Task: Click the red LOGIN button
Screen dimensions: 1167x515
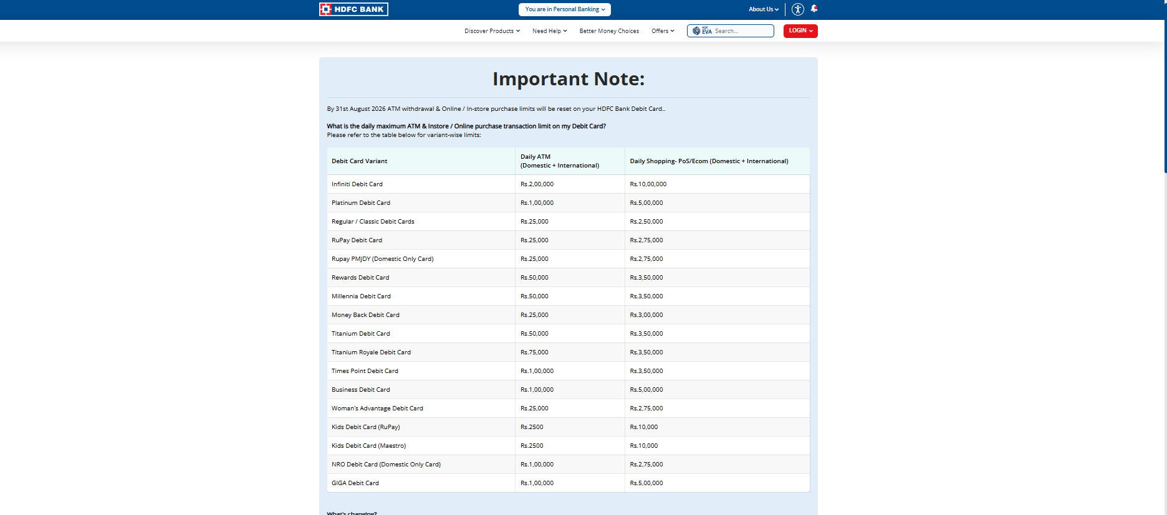Action: [x=800, y=31]
